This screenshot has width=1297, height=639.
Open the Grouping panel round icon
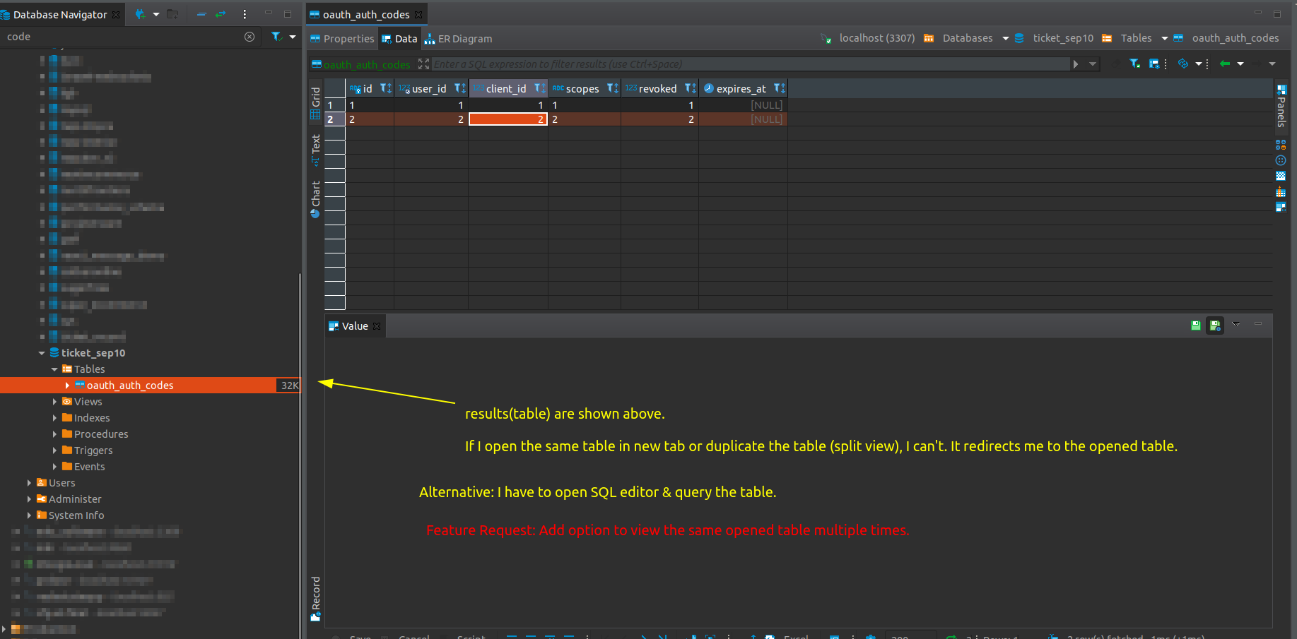tap(1281, 160)
